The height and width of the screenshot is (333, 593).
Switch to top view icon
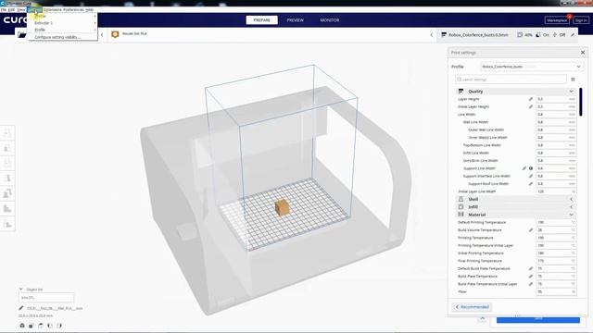click(41, 326)
